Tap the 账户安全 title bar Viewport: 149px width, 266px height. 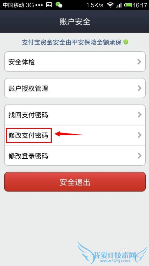[74, 22]
